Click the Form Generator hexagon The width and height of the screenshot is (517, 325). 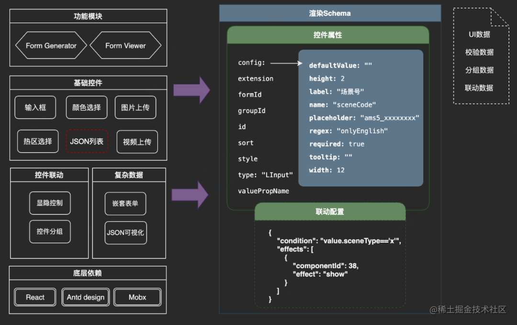(51, 45)
